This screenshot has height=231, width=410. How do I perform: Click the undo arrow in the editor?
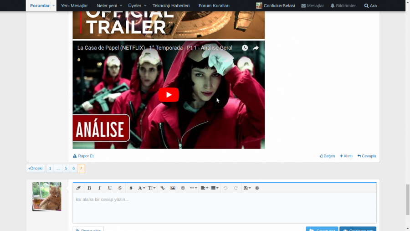[225, 188]
